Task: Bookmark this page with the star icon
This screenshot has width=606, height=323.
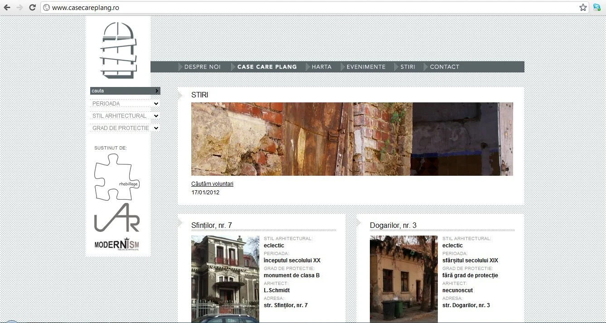Action: [x=583, y=7]
